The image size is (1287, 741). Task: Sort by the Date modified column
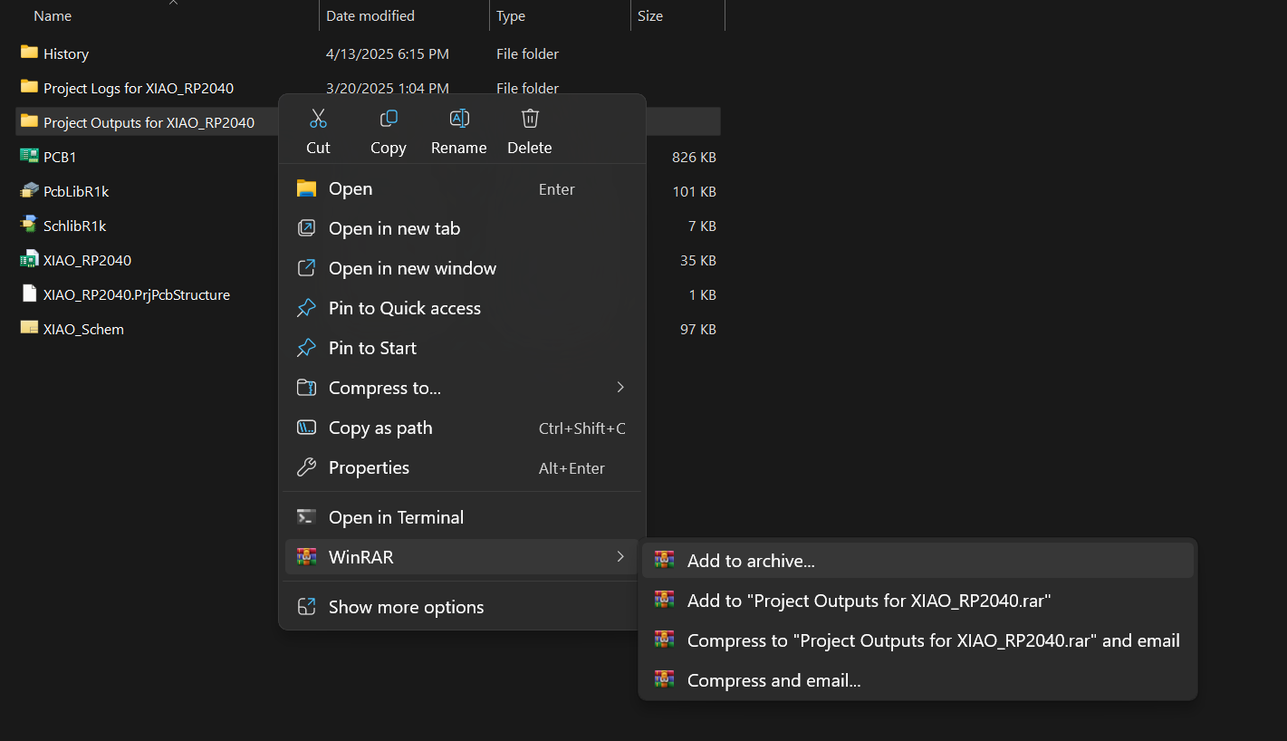pyautogui.click(x=370, y=16)
